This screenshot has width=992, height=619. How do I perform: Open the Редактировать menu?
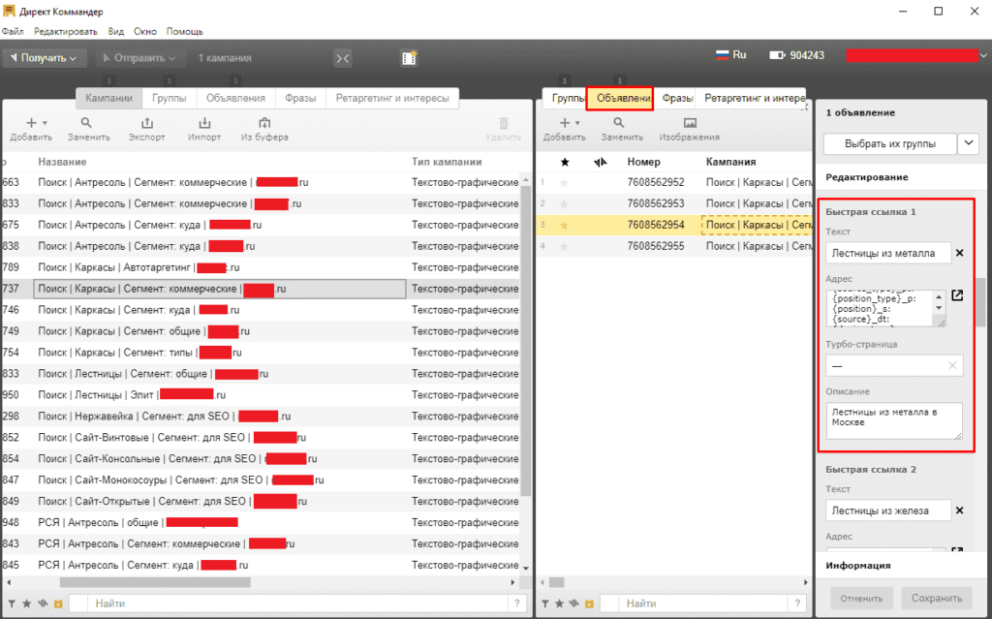coord(65,31)
